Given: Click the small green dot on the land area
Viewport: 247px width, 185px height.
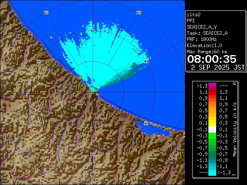Looking at the screenshot, I should pos(37,139).
